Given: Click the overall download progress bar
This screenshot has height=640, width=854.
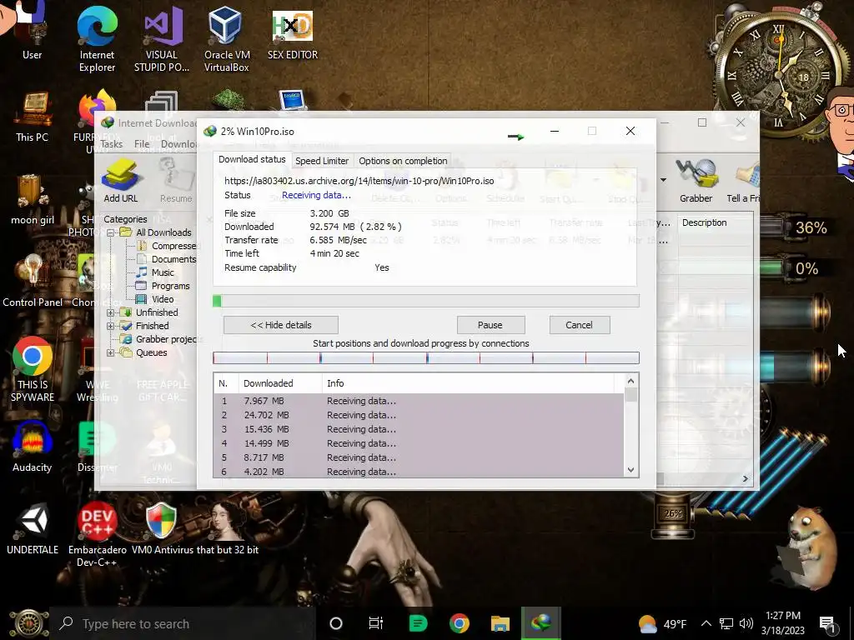Looking at the screenshot, I should [426, 301].
